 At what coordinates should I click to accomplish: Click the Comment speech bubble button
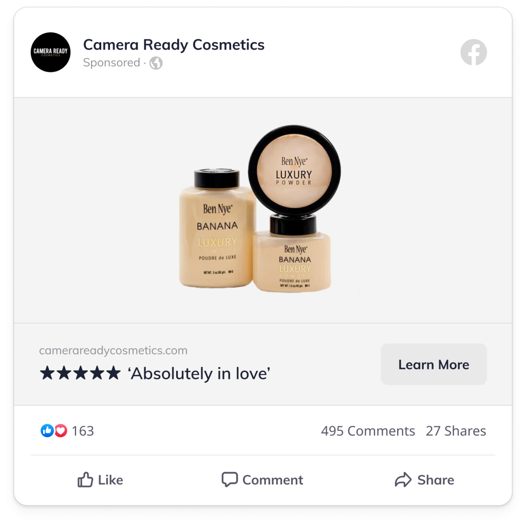click(x=262, y=480)
